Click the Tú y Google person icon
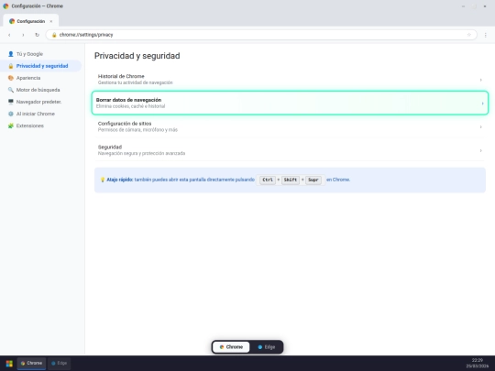The height and width of the screenshot is (371, 495). (x=11, y=54)
